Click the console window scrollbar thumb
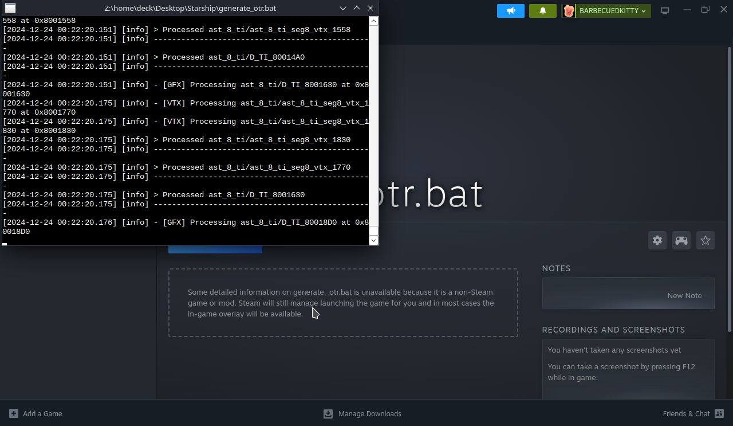 click(373, 230)
